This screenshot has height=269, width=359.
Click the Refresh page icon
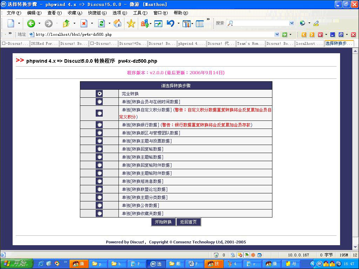pos(101,23)
